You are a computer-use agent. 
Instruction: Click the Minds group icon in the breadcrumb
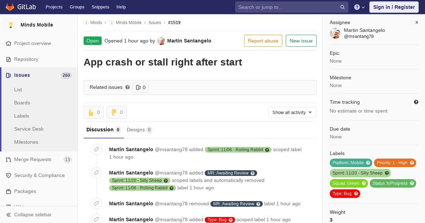click(86, 22)
